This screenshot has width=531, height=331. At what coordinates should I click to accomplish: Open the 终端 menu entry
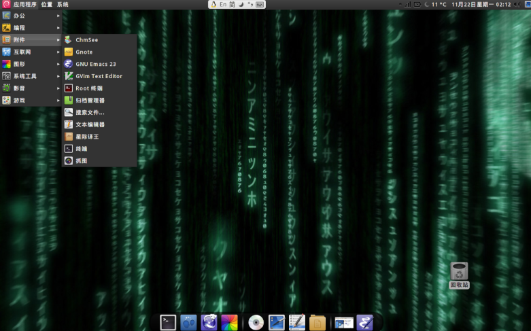click(99, 149)
